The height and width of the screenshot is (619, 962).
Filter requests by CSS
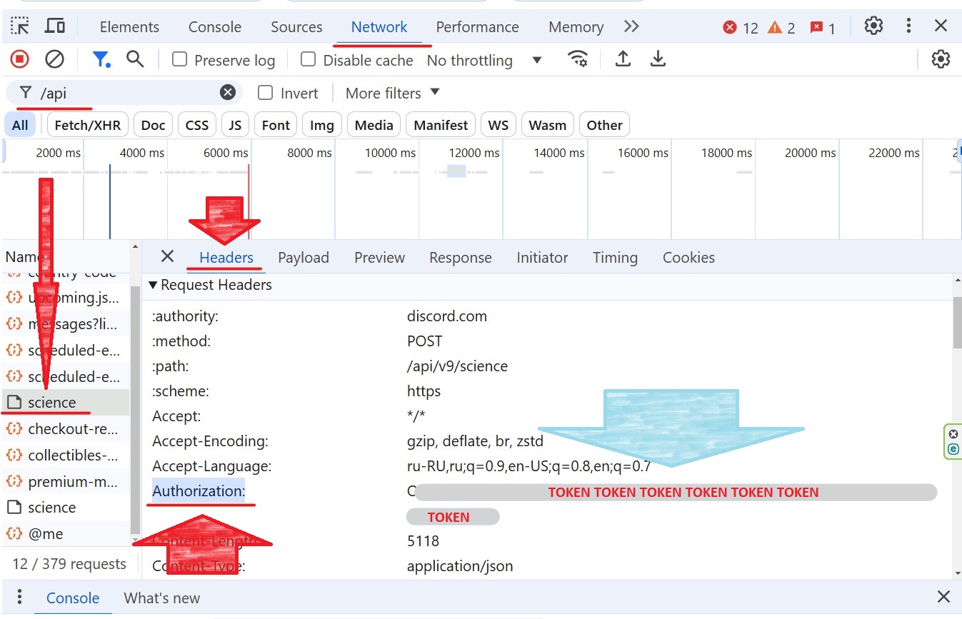(x=197, y=125)
